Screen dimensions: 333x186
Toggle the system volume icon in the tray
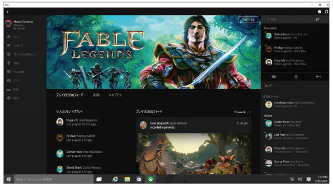tap(300, 179)
